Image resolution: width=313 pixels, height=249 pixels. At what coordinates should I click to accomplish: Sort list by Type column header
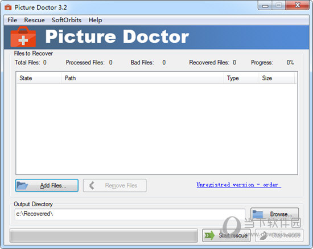click(241, 78)
